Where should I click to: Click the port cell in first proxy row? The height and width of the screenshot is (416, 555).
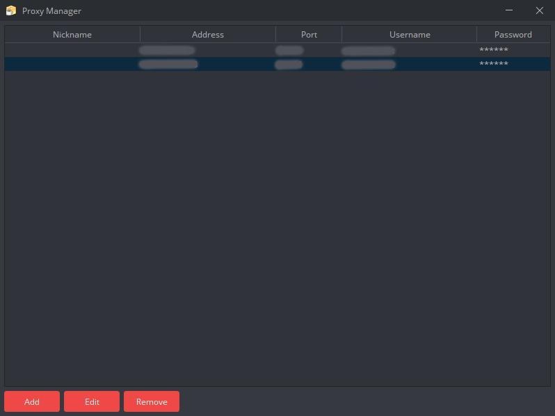pyautogui.click(x=289, y=50)
